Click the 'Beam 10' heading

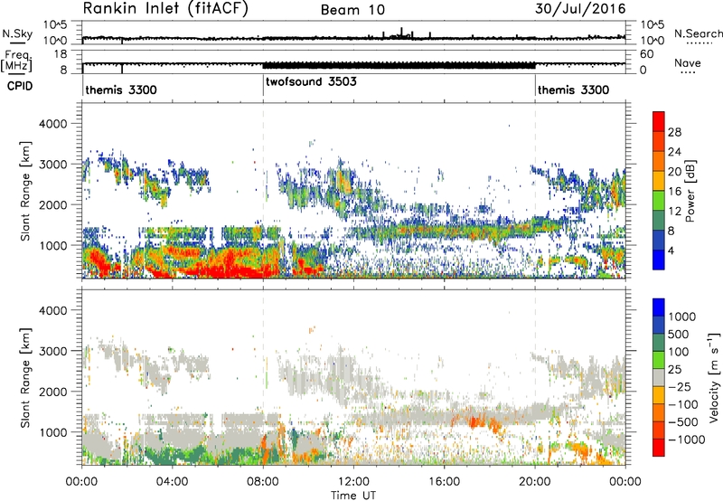click(353, 10)
